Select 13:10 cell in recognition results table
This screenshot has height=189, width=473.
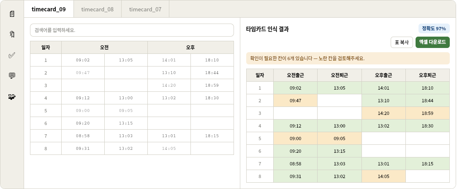(383, 101)
